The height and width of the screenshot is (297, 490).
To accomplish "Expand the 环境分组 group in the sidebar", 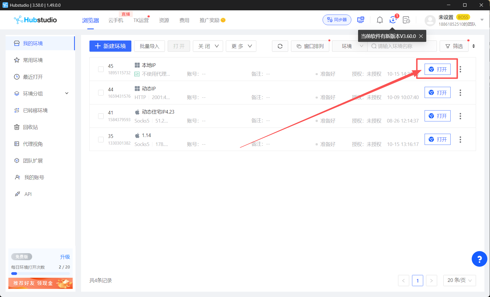I will 40,94.
